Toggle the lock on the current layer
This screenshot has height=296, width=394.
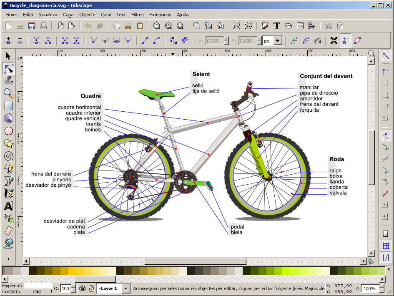pyautogui.click(x=91, y=288)
